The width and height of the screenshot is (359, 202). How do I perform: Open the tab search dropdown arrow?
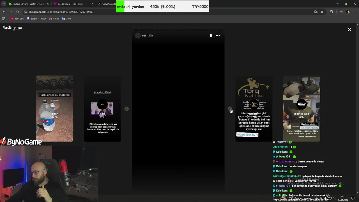point(4,4)
